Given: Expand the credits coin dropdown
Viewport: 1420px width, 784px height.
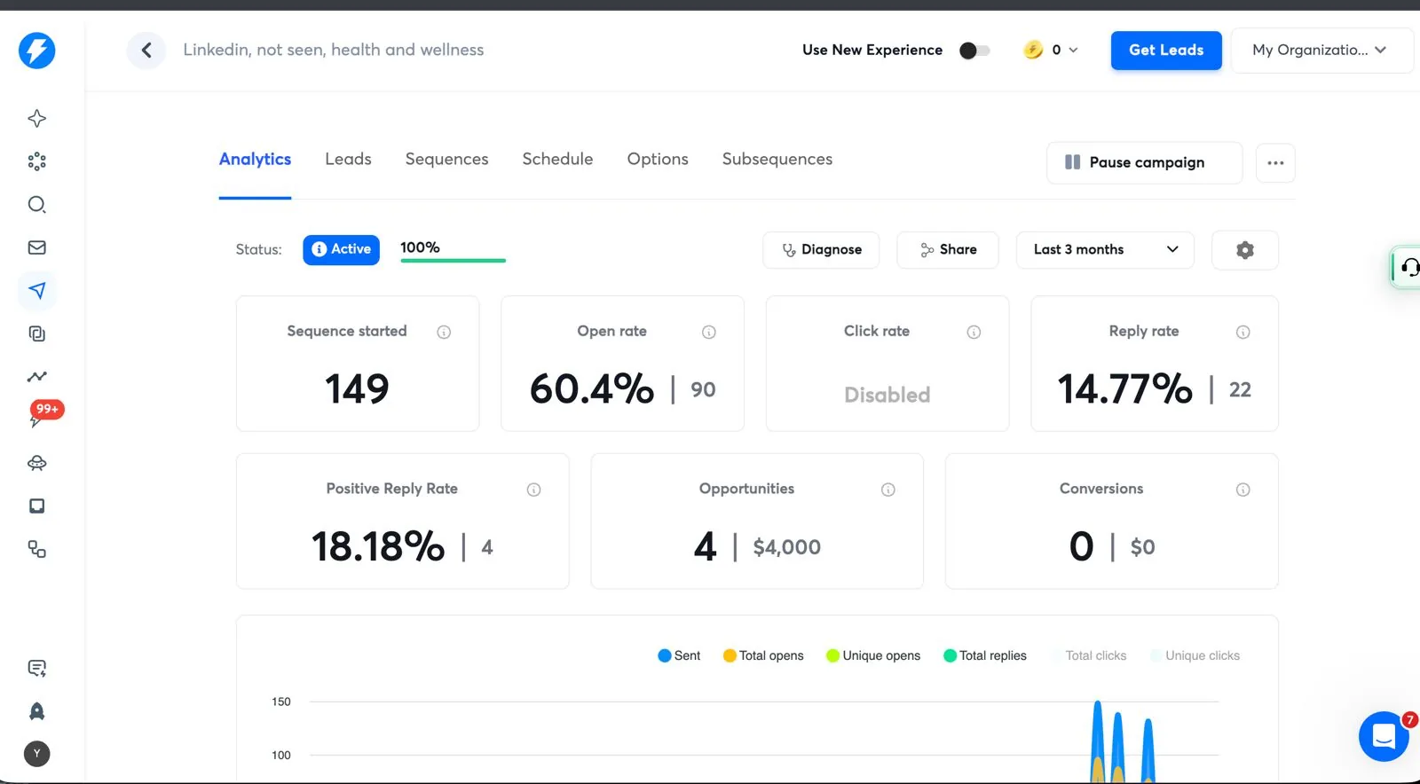Looking at the screenshot, I should click(1050, 51).
